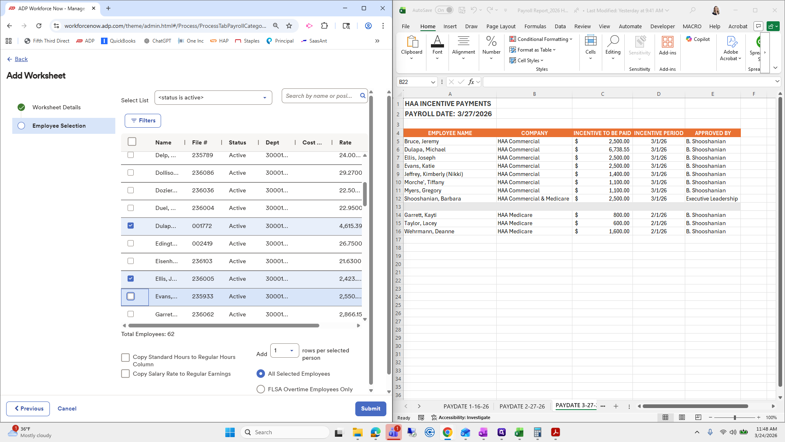Adjust the Excel zoom slider
The height and width of the screenshot is (442, 785).
pyautogui.click(x=735, y=417)
